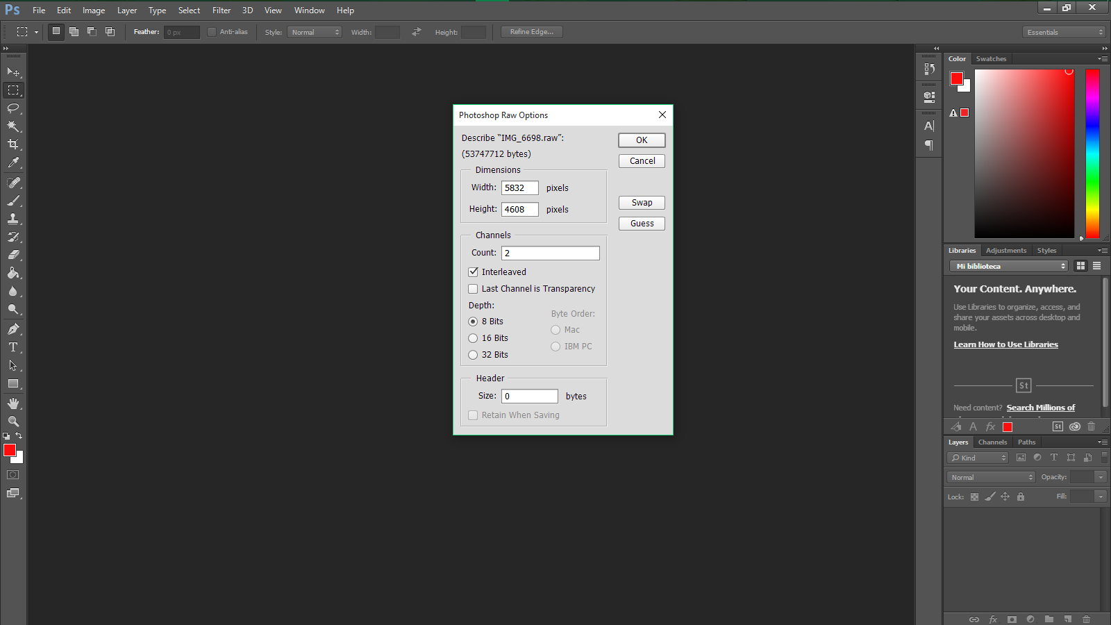Select the Blur tool
This screenshot has width=1111, height=625.
(13, 291)
